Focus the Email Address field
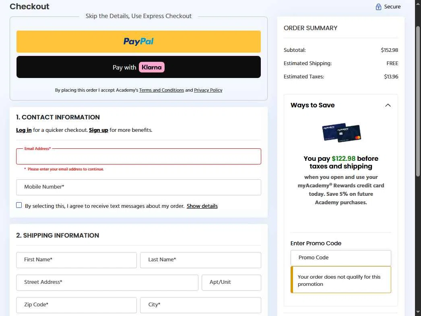Viewport: 421px width, 316px height. pos(138,157)
